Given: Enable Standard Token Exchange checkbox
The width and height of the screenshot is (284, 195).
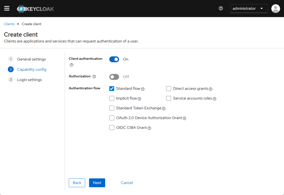Looking at the screenshot, I should point(112,108).
